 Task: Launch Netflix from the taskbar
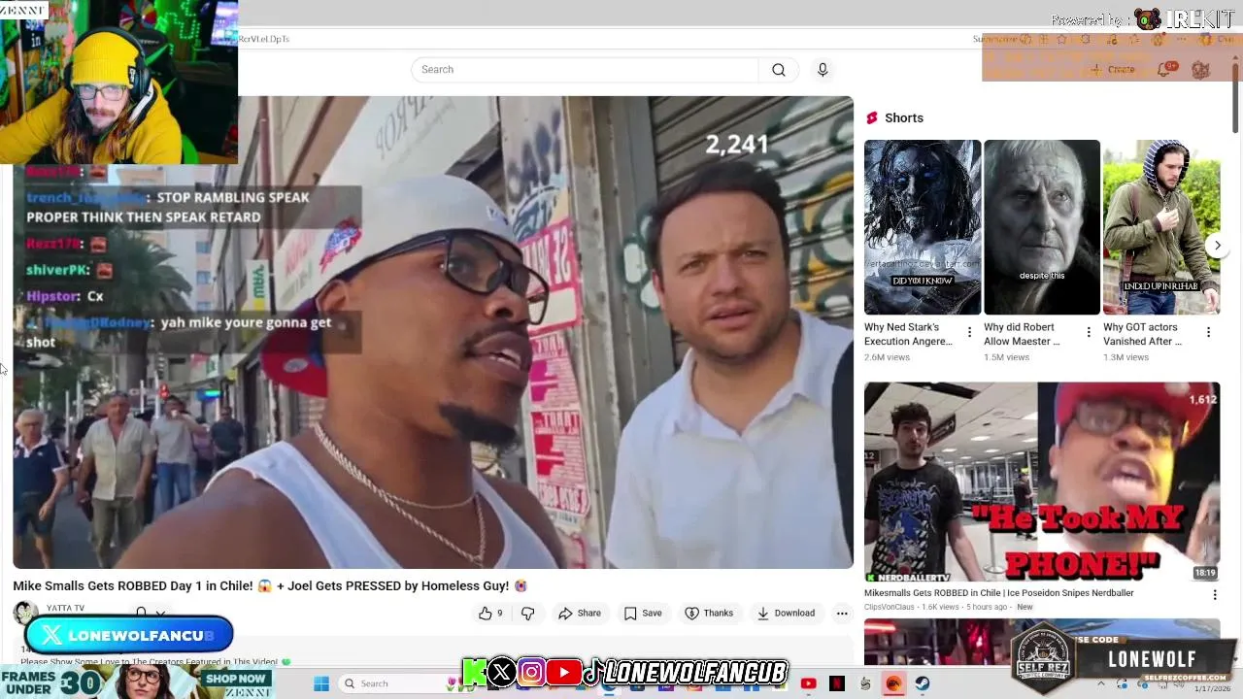point(837,683)
